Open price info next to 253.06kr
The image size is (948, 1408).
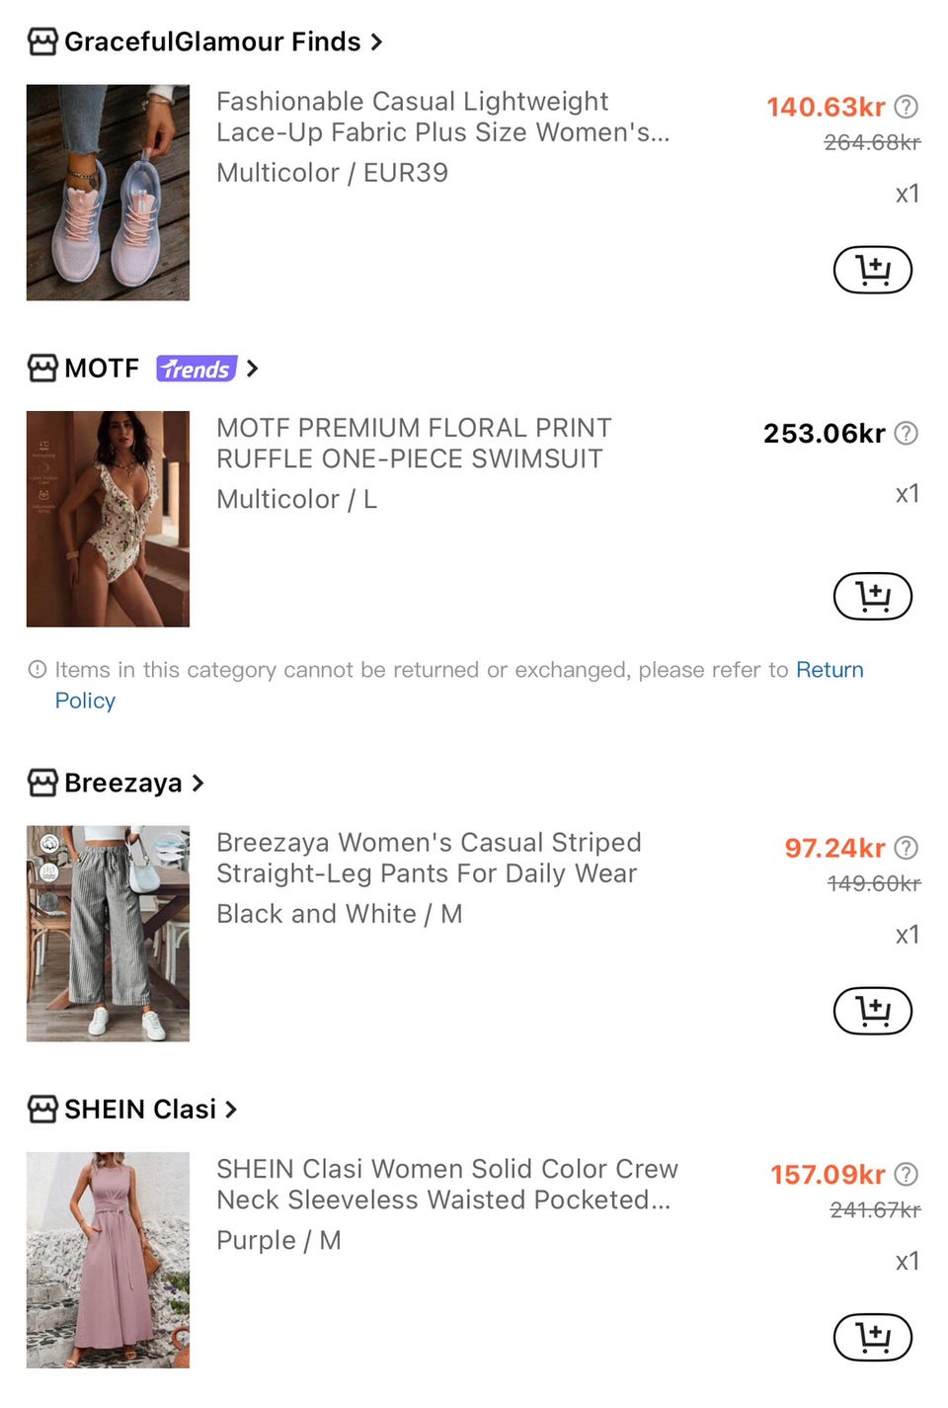point(906,433)
